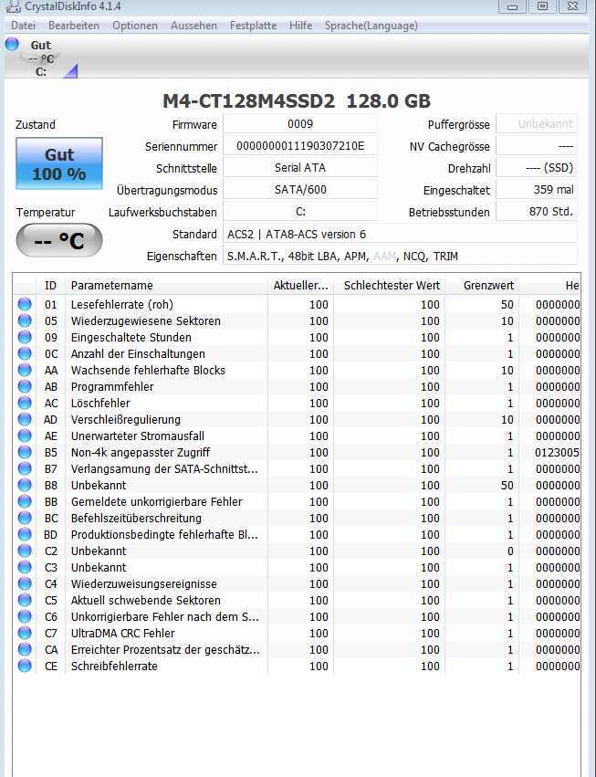Click the status orb for Verschleißregulierung

point(25,419)
